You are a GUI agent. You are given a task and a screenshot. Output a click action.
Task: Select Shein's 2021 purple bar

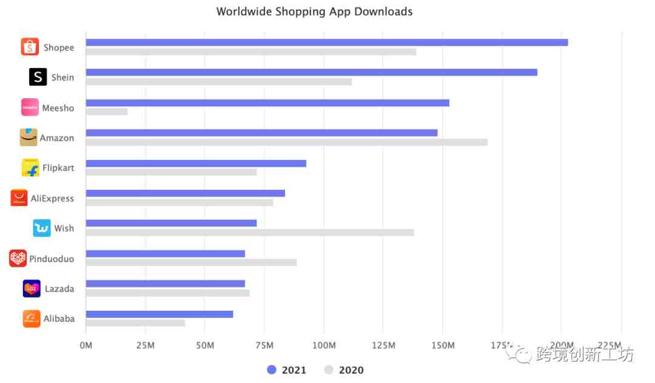click(x=311, y=72)
